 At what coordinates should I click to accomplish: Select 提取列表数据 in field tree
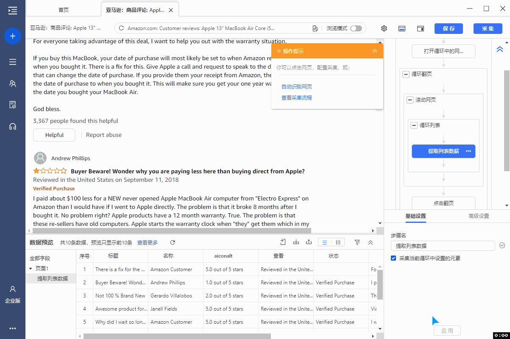pyautogui.click(x=53, y=278)
